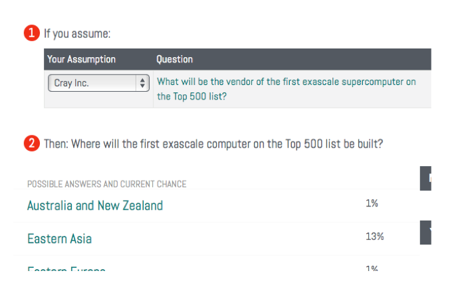The height and width of the screenshot is (285, 456).
Task: Select the Eastern Asia answer
Action: 60,238
